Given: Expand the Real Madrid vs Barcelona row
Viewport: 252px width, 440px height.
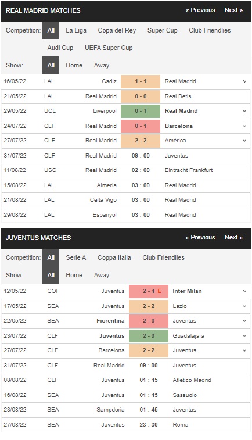Looking at the screenshot, I should [244, 126].
